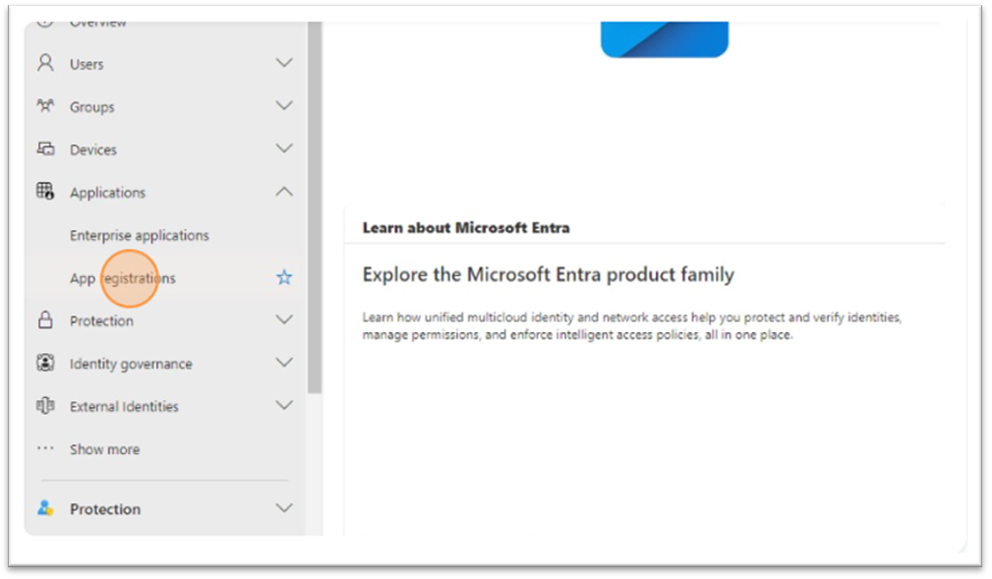This screenshot has height=579, width=992.
Task: Click the Protection padlock icon
Action: click(45, 320)
